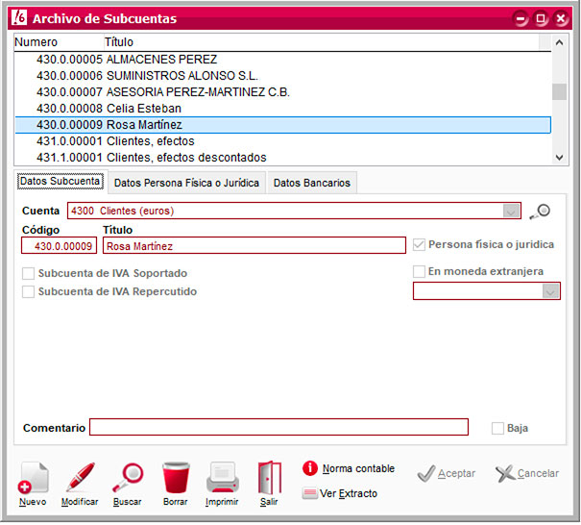Click the Nuevo new-document icon
Viewport: 581px width, 525px height.
[x=33, y=478]
